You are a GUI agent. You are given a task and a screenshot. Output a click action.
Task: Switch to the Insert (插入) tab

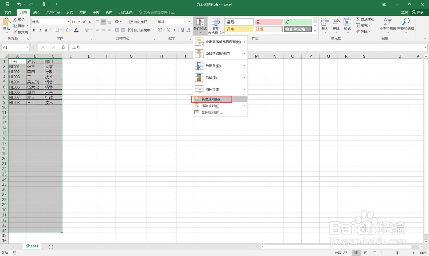pyautogui.click(x=36, y=12)
